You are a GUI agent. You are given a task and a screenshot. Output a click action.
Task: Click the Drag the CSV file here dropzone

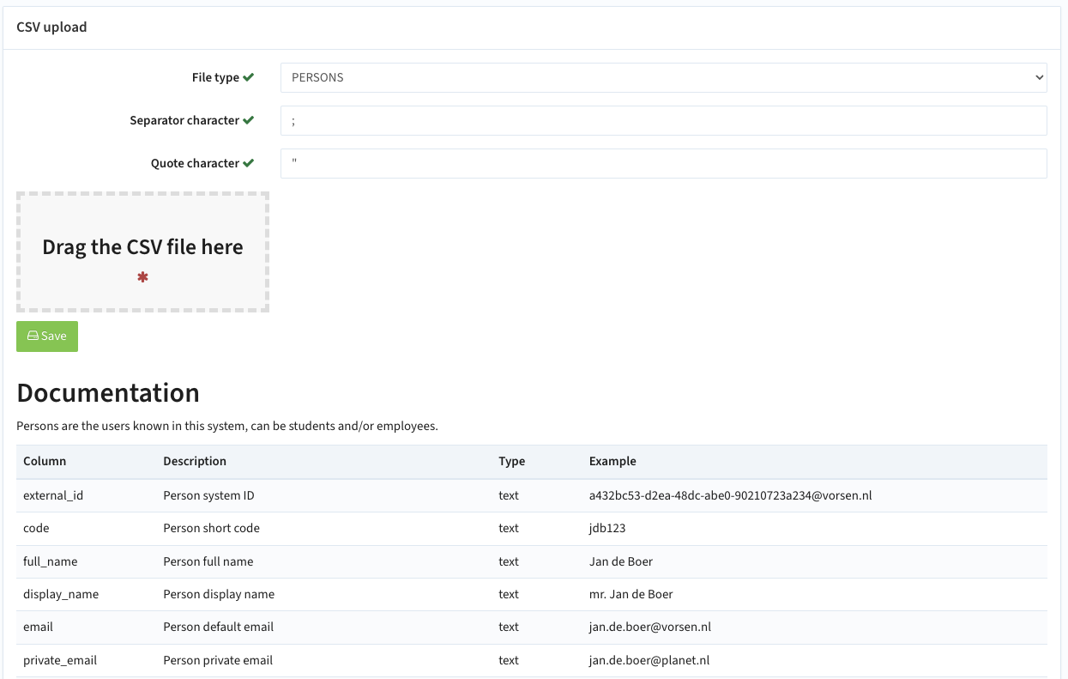(142, 252)
